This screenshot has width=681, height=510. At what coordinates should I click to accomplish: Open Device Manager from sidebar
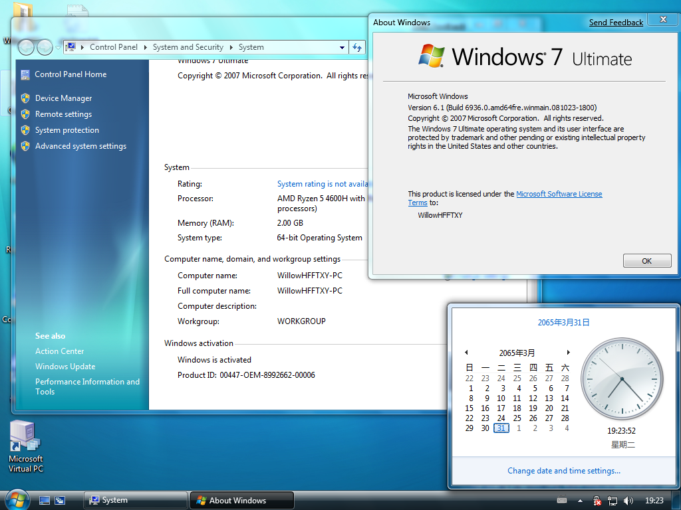tap(63, 98)
